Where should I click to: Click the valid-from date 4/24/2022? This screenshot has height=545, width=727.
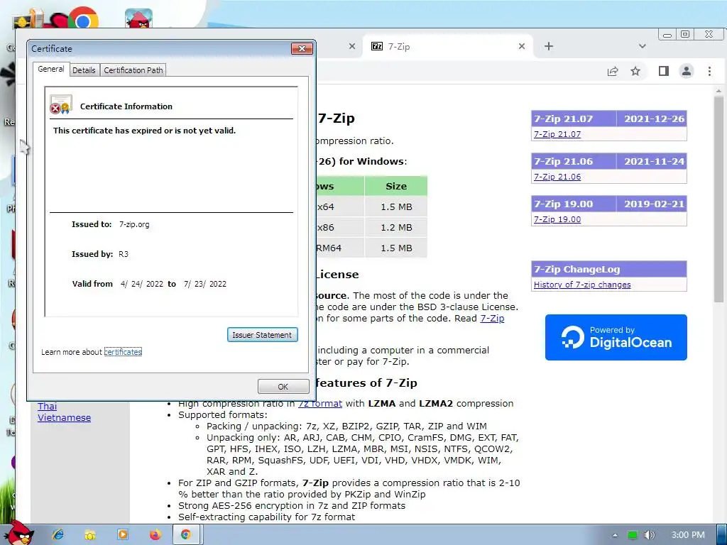pyautogui.click(x=141, y=284)
